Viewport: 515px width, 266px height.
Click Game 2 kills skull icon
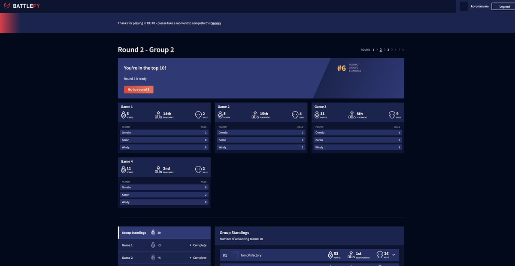295,115
